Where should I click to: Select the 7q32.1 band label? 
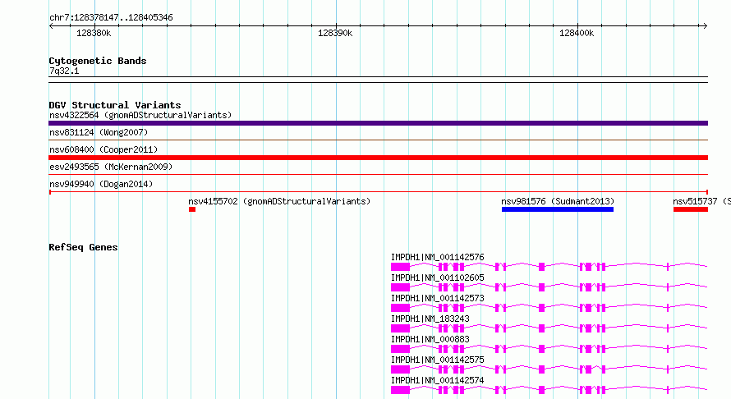pos(64,71)
